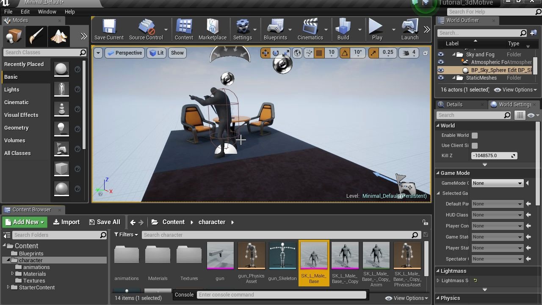Open the HUD Class dropdown

497,215
